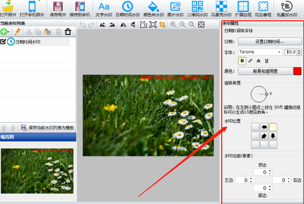Open the 花边像框 frame tool
The image size is (304, 204).
[x=263, y=9]
